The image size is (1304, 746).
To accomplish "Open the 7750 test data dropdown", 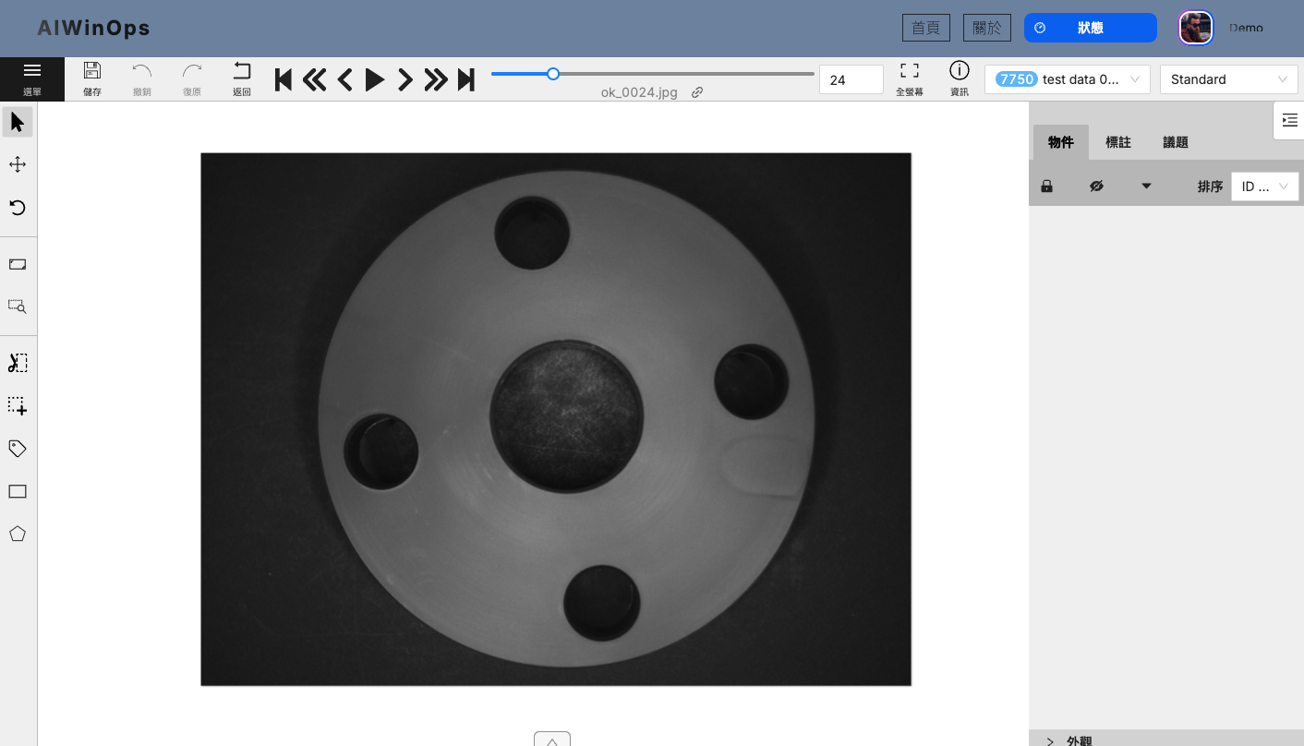I will tap(1068, 79).
